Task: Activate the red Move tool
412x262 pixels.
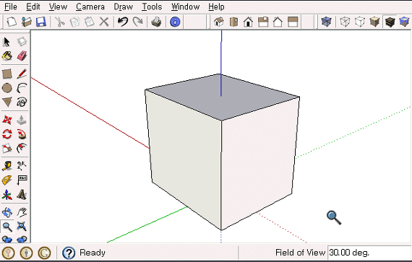Action: (7, 120)
